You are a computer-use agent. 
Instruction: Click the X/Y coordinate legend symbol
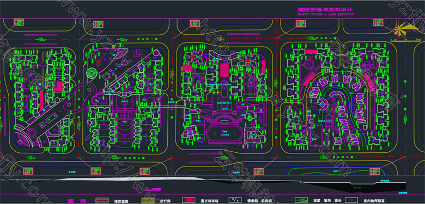(235, 201)
